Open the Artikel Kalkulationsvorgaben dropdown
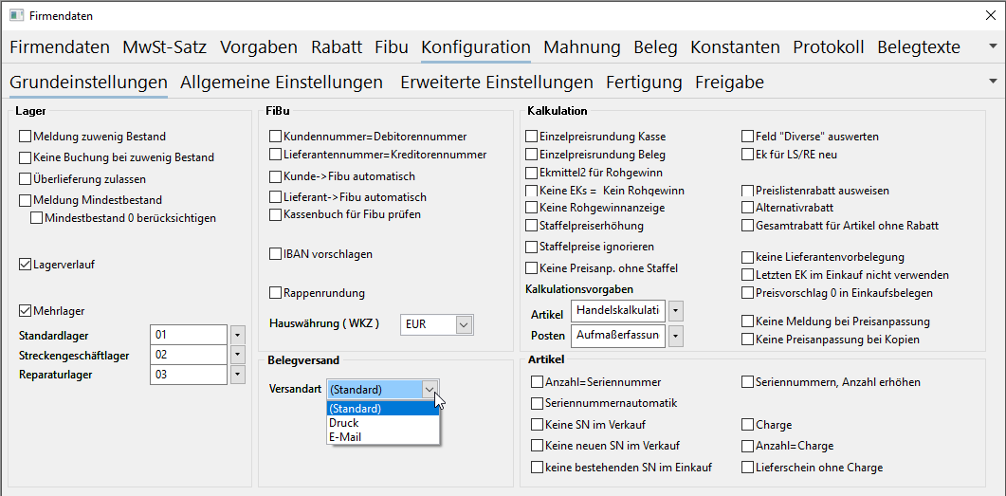The width and height of the screenshot is (1006, 496). pyautogui.click(x=676, y=312)
